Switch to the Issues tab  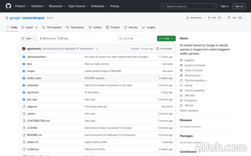[x=29, y=27]
